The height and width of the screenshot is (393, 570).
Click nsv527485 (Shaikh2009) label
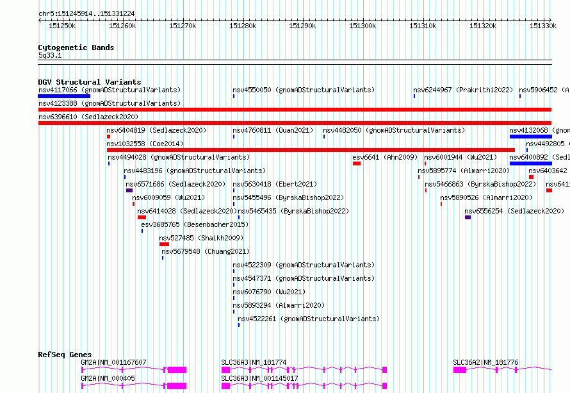click(x=201, y=238)
